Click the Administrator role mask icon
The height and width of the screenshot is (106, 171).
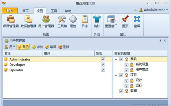[x=6, y=59]
